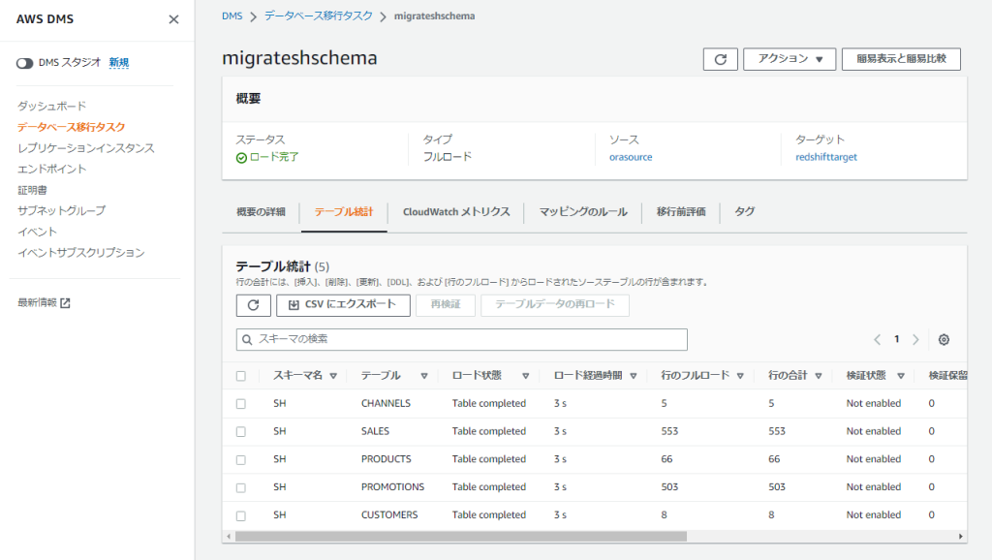Screen dimensions: 992x560
Task: Open レプリケーションインスタンス in the sidebar
Action: 86,148
